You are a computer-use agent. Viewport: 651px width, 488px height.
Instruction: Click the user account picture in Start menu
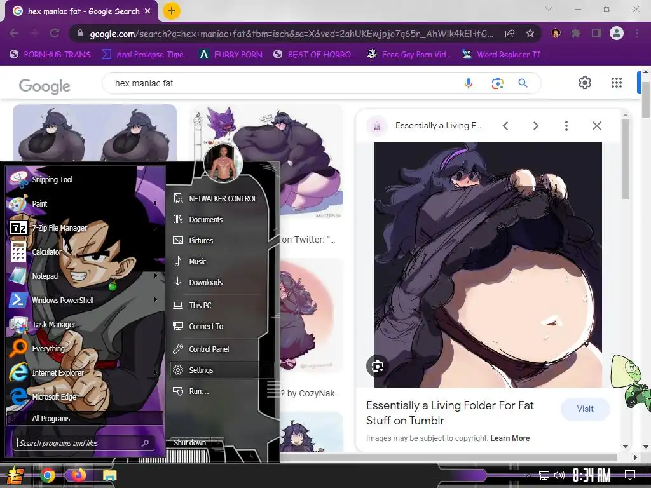pyautogui.click(x=223, y=164)
